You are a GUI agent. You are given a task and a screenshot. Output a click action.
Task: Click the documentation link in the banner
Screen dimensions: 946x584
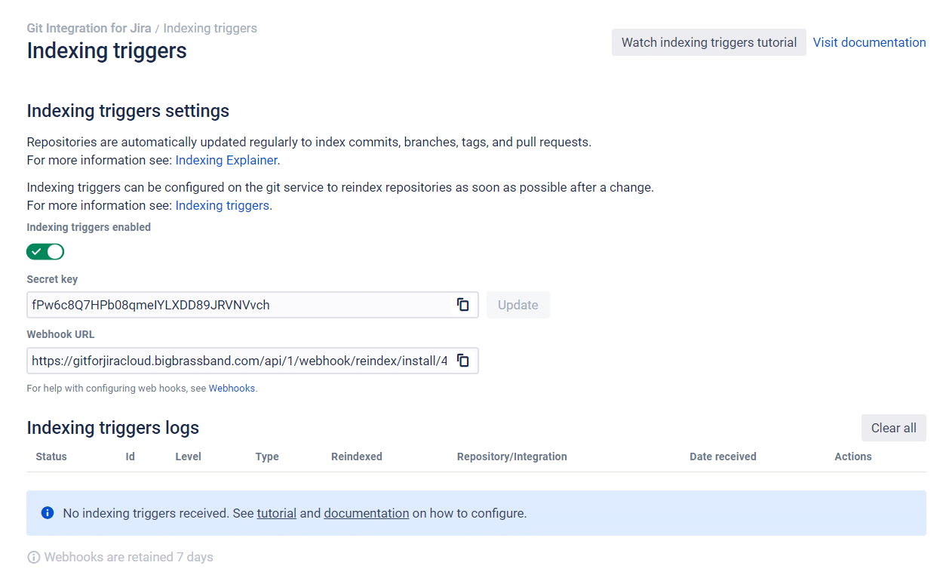pos(366,513)
